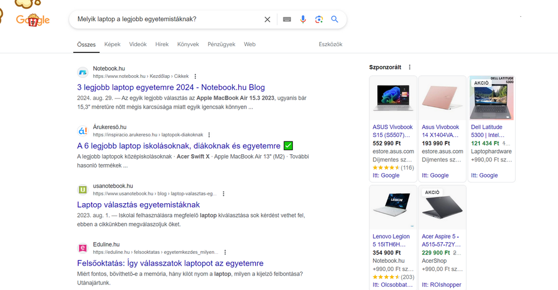Select the Összes tab
Image resolution: width=558 pixels, height=290 pixels.
tap(86, 45)
